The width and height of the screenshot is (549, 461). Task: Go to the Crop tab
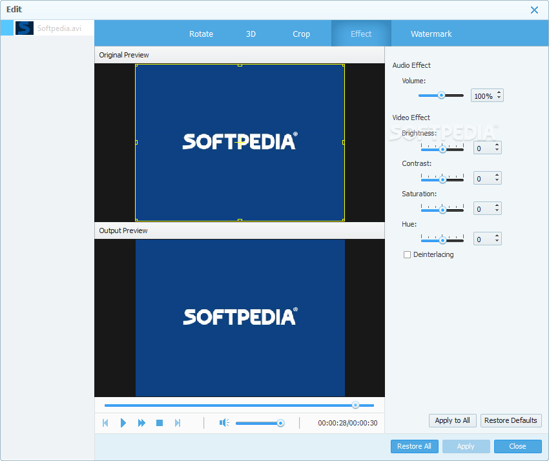click(301, 34)
